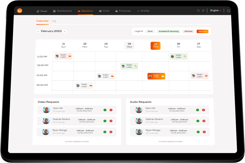Select day 12 Mon
Image resolution: width=245 pixels, height=163 pixels.
tap(85, 45)
